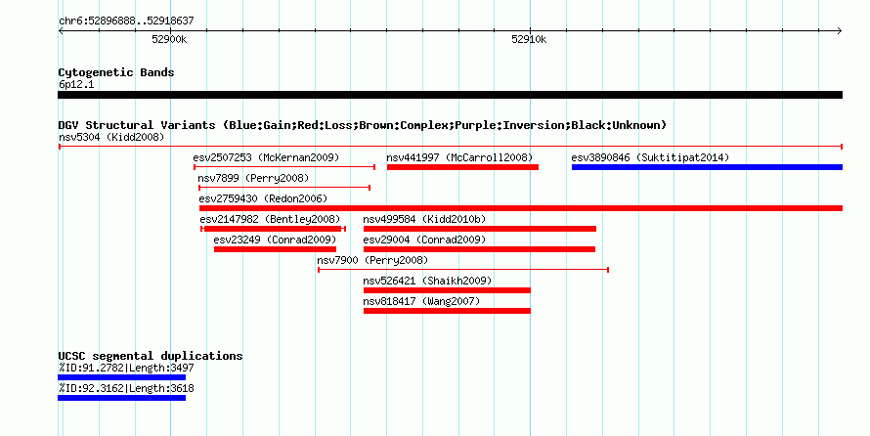Select the esv2507253 (McKernan2009) variant label
This screenshot has height=436, width=870.
click(x=266, y=157)
